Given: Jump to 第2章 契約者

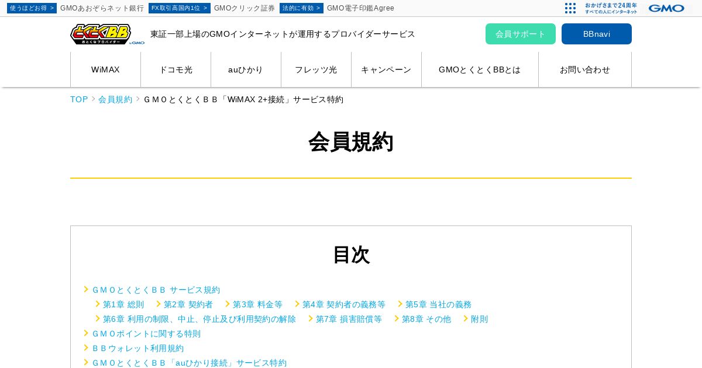Looking at the screenshot, I should pyautogui.click(x=188, y=304).
